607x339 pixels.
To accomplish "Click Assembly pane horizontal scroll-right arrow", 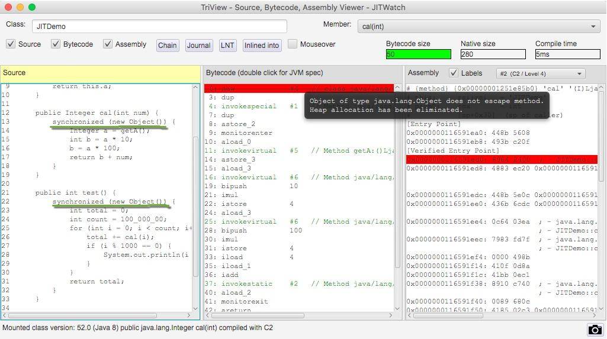I will click(x=594, y=315).
